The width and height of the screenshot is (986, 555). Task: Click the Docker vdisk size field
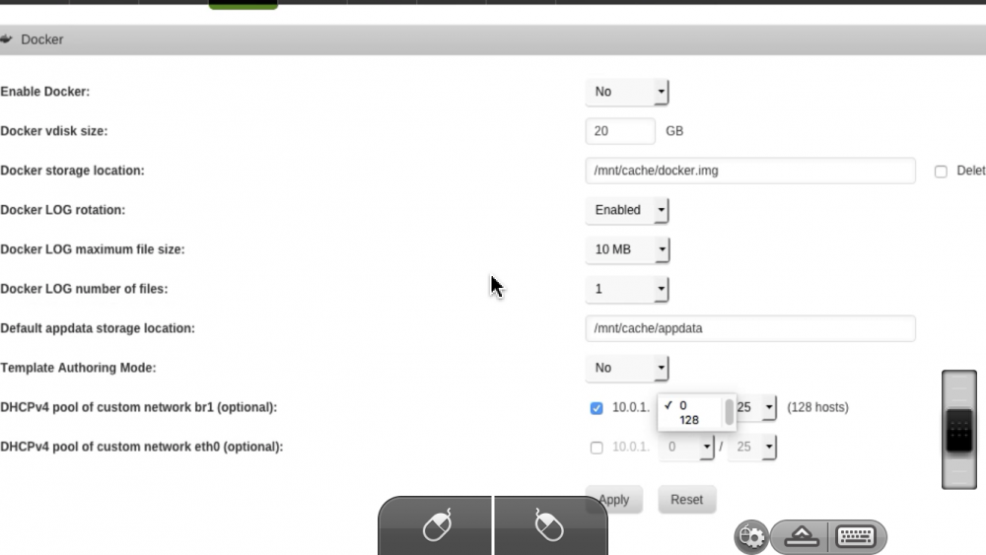coord(620,131)
